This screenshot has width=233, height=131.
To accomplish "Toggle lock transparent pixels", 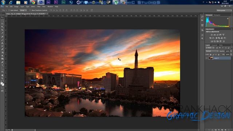I will pos(210,55).
